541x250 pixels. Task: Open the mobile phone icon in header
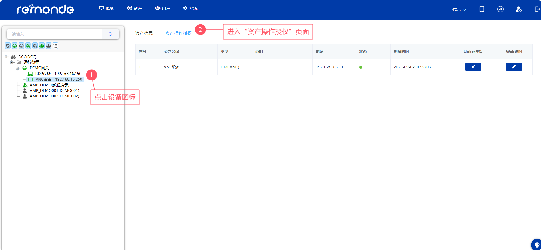coord(482,9)
